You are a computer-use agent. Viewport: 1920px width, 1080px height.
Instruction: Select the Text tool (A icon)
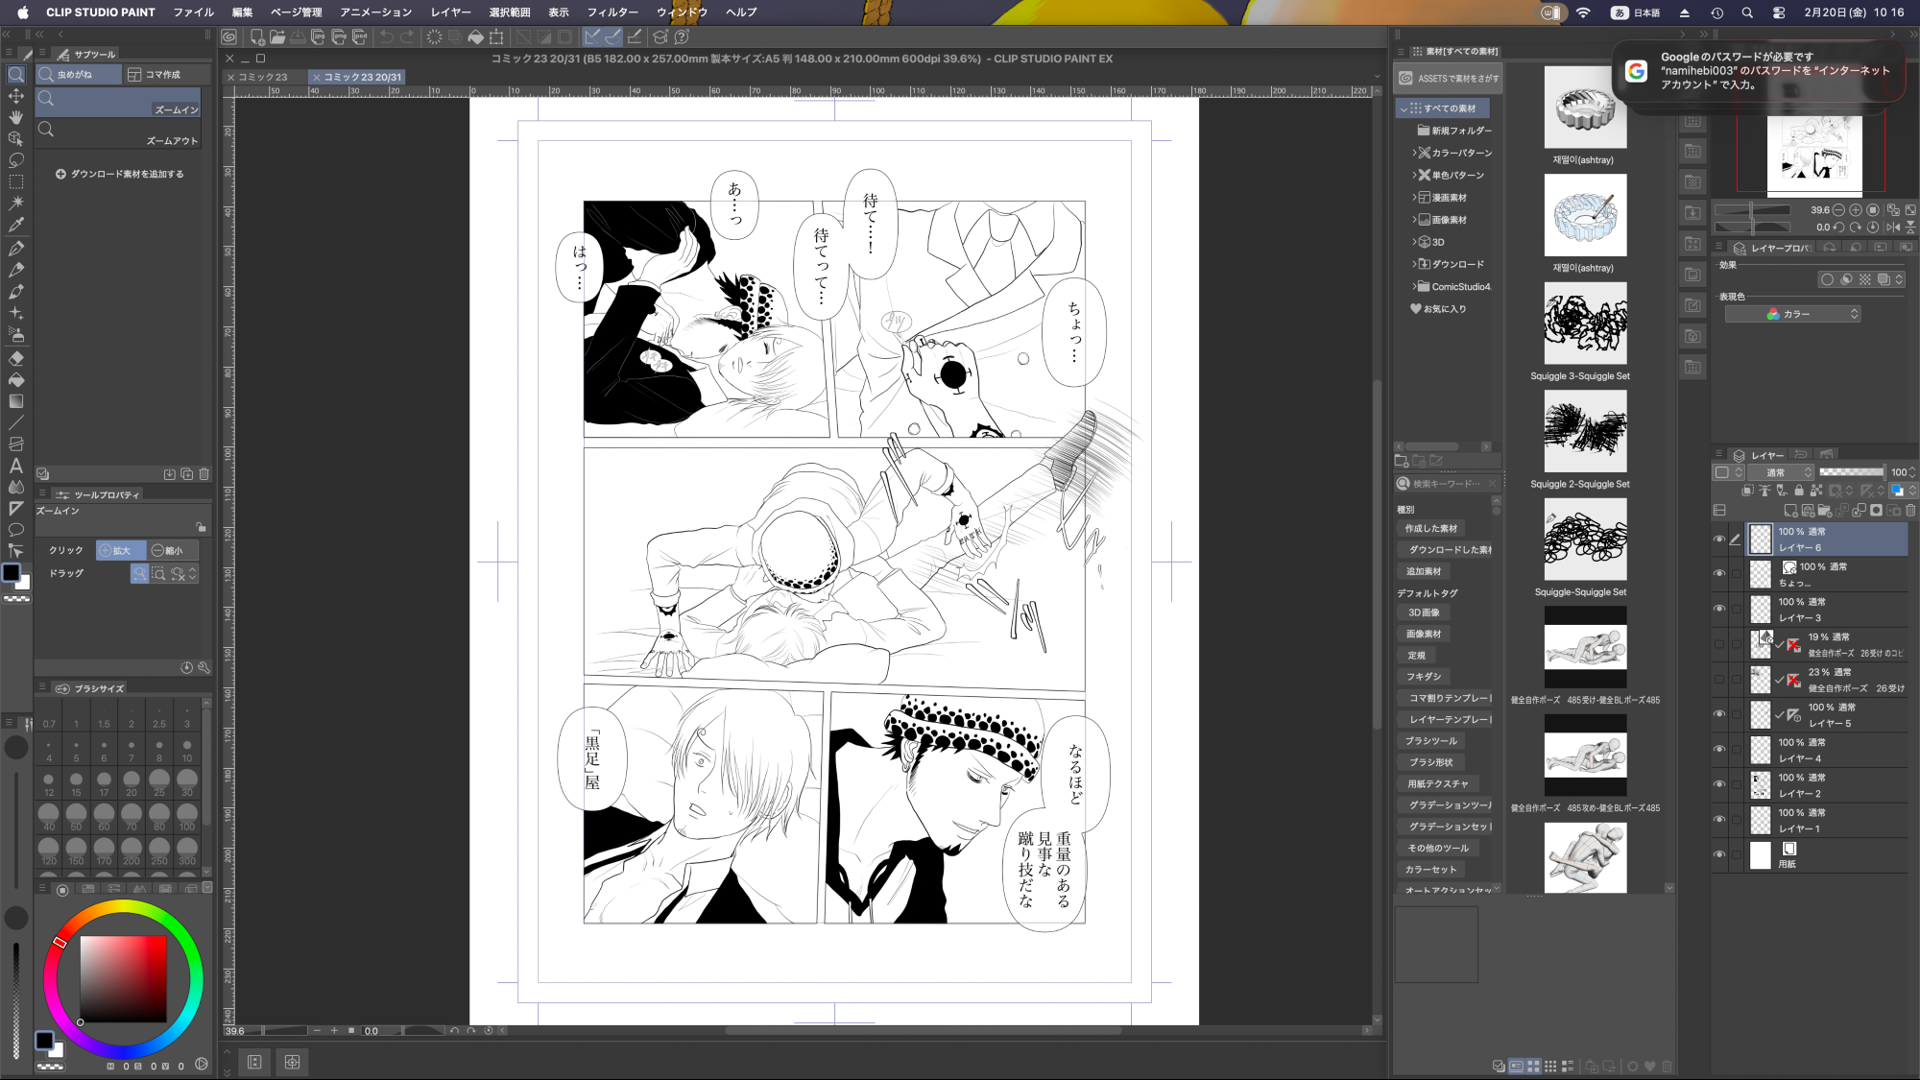point(16,466)
